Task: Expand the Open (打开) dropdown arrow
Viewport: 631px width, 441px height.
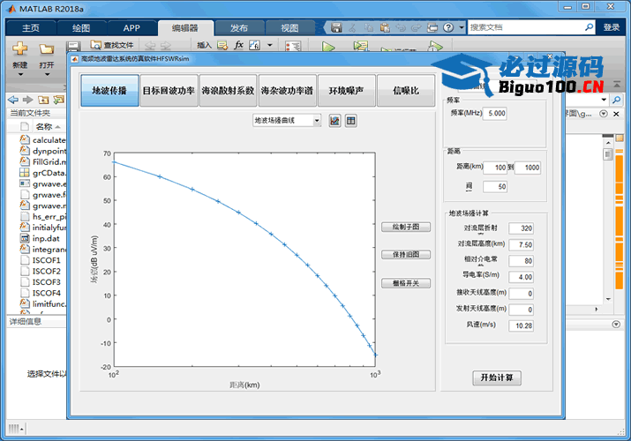Action: pos(47,74)
